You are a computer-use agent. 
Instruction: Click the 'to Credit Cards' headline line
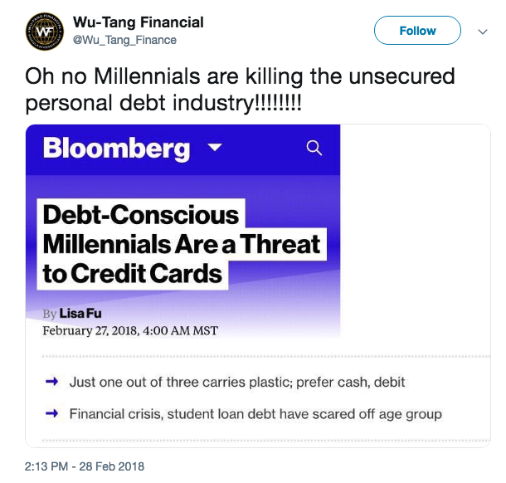click(133, 274)
